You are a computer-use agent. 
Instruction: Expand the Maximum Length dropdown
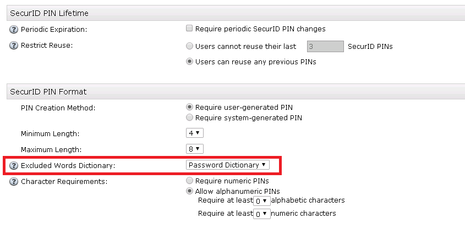coord(195,149)
